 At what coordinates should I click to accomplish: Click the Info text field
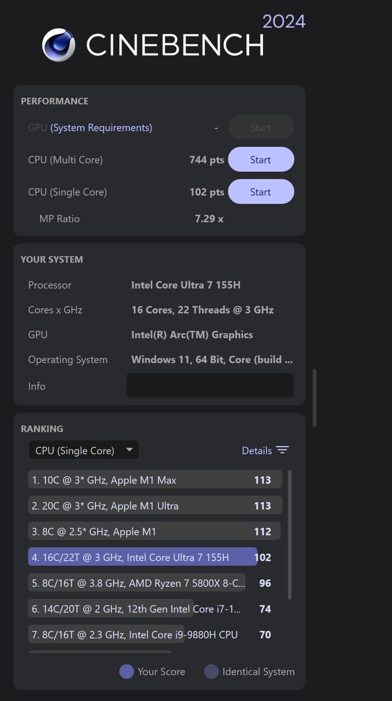coord(210,385)
